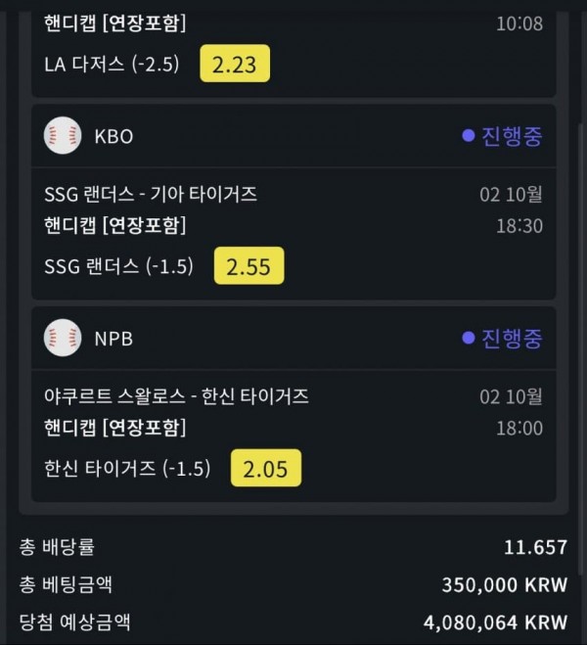Click the 4,080,064 KRW expected payout
The height and width of the screenshot is (645, 587).
point(497,622)
